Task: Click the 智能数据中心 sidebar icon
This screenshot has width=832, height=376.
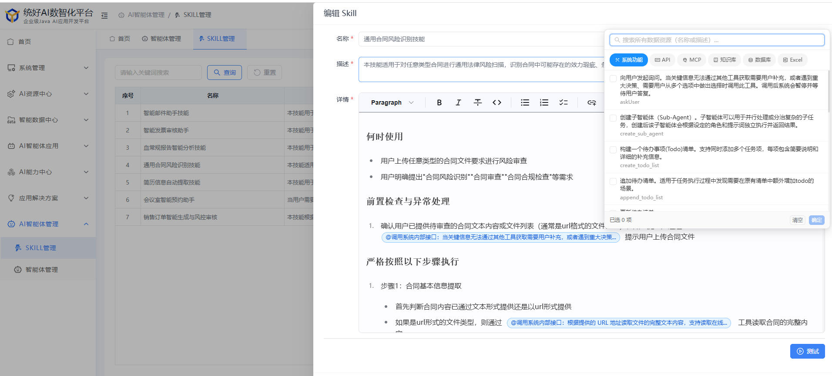Action: pyautogui.click(x=11, y=120)
